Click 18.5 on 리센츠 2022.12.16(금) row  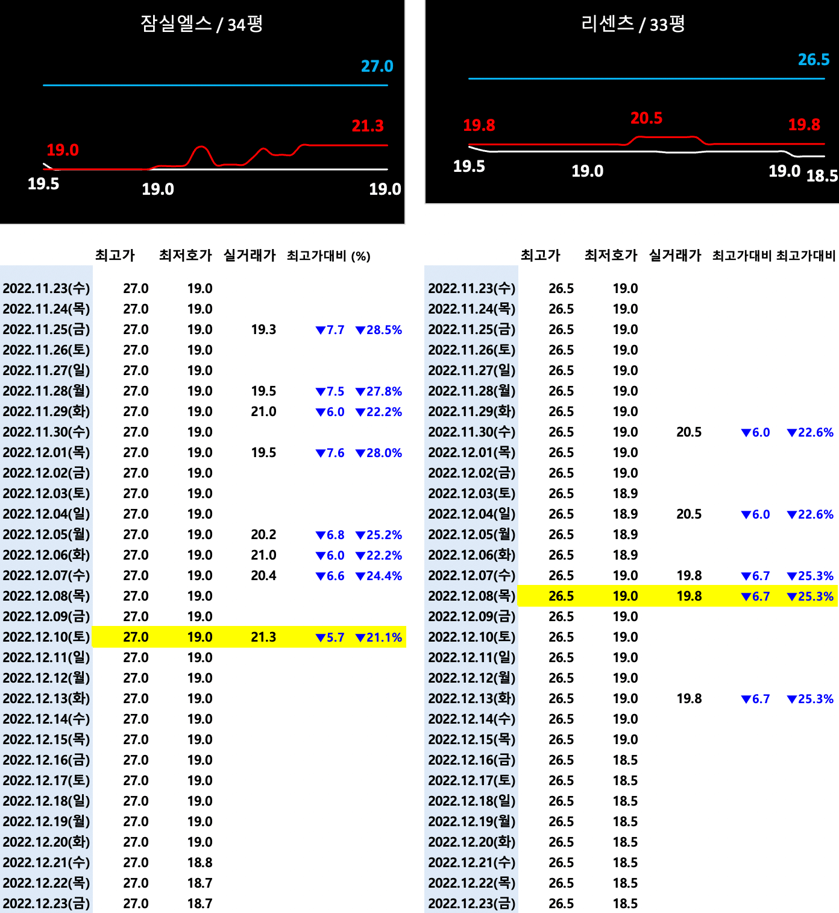pyautogui.click(x=625, y=760)
